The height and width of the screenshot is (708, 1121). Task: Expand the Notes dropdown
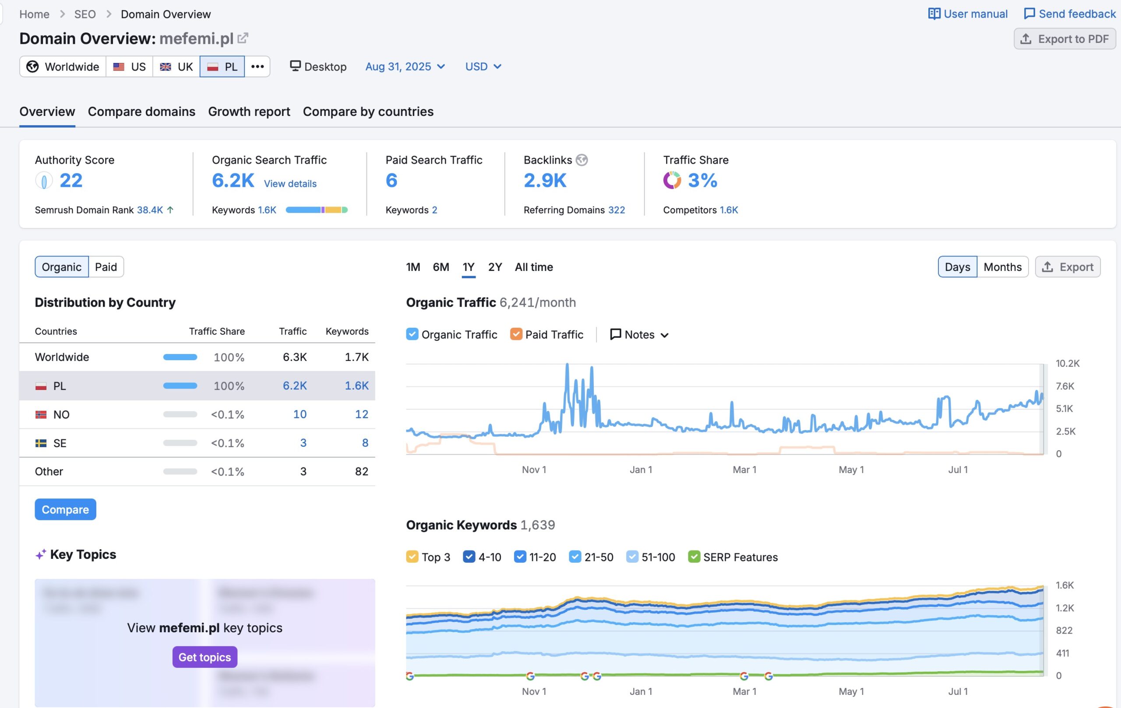[639, 334]
